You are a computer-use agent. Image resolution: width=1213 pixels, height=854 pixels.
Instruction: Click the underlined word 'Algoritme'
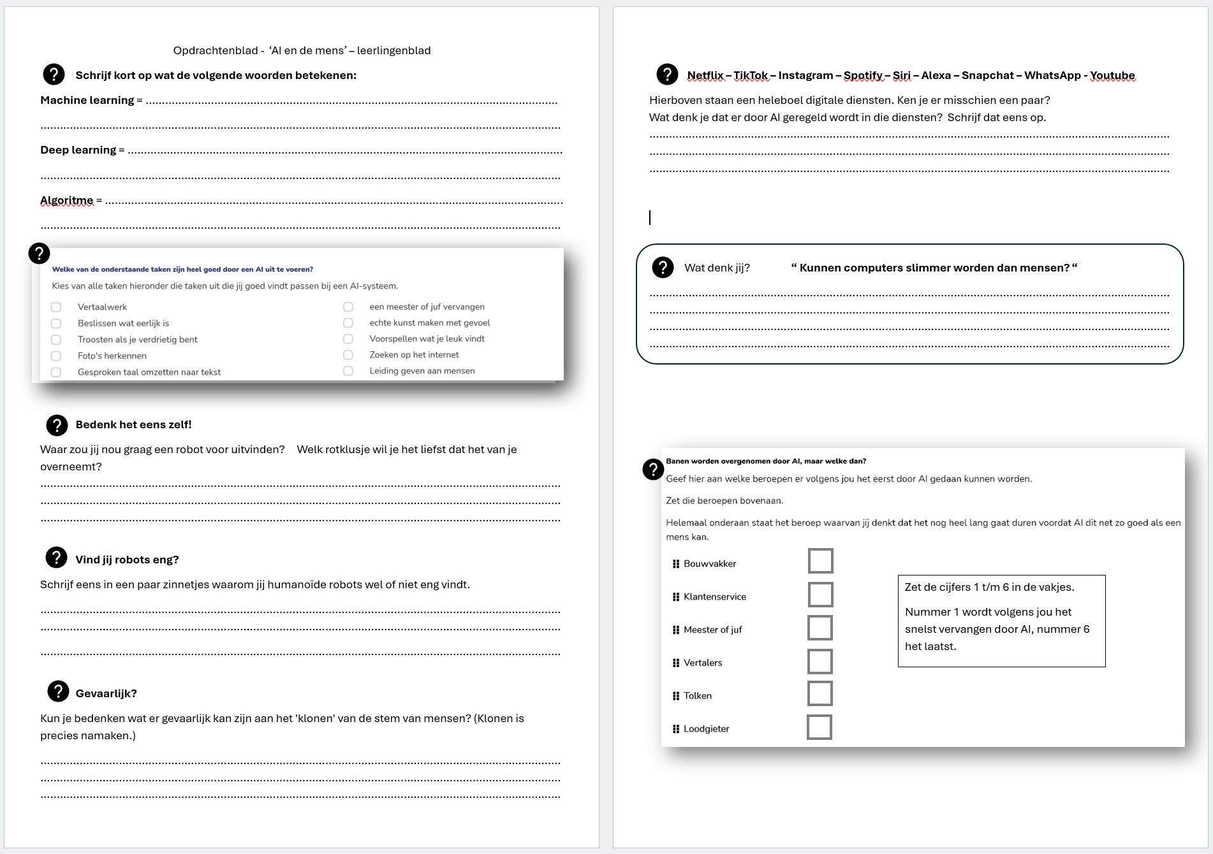66,201
